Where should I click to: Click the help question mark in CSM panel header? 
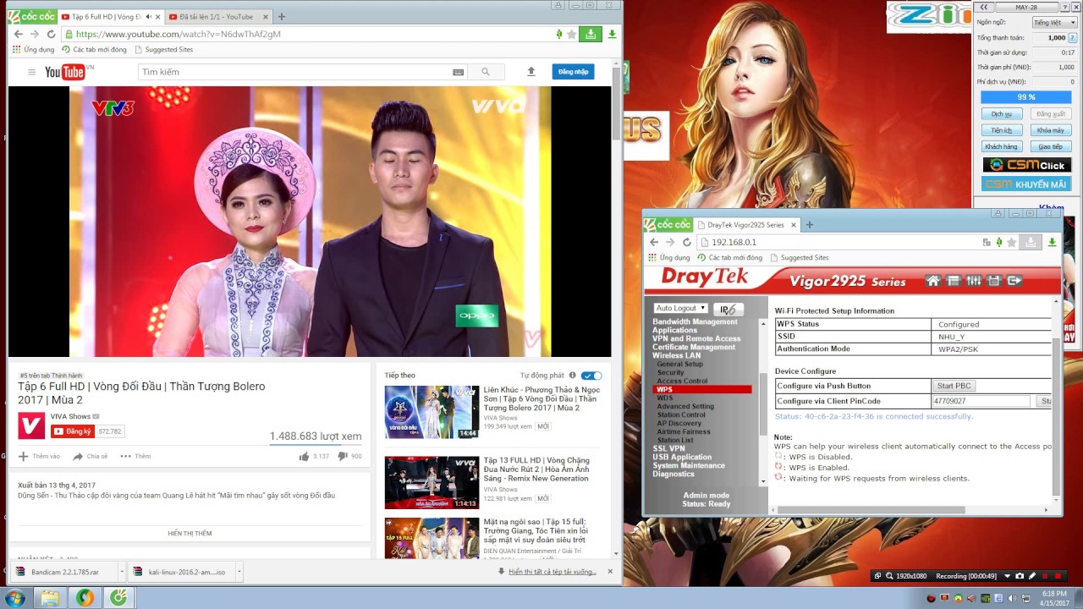click(x=1067, y=7)
